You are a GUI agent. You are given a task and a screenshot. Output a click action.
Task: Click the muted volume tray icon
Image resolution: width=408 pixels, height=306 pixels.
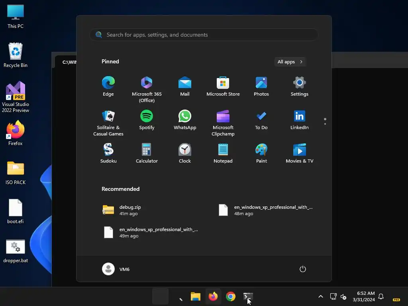tap(343, 296)
